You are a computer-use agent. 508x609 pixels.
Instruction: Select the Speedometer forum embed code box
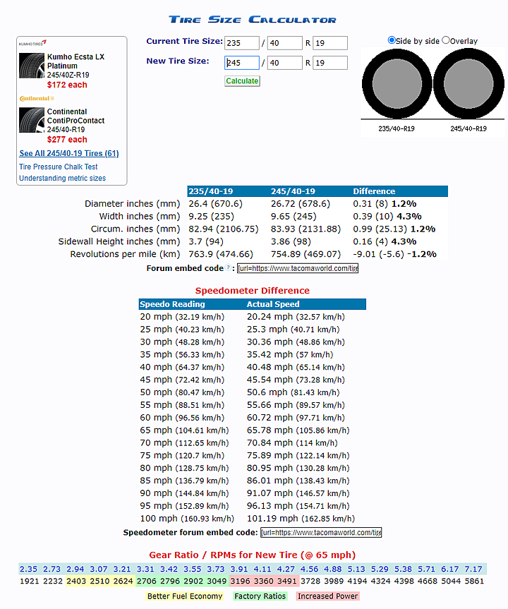(321, 532)
